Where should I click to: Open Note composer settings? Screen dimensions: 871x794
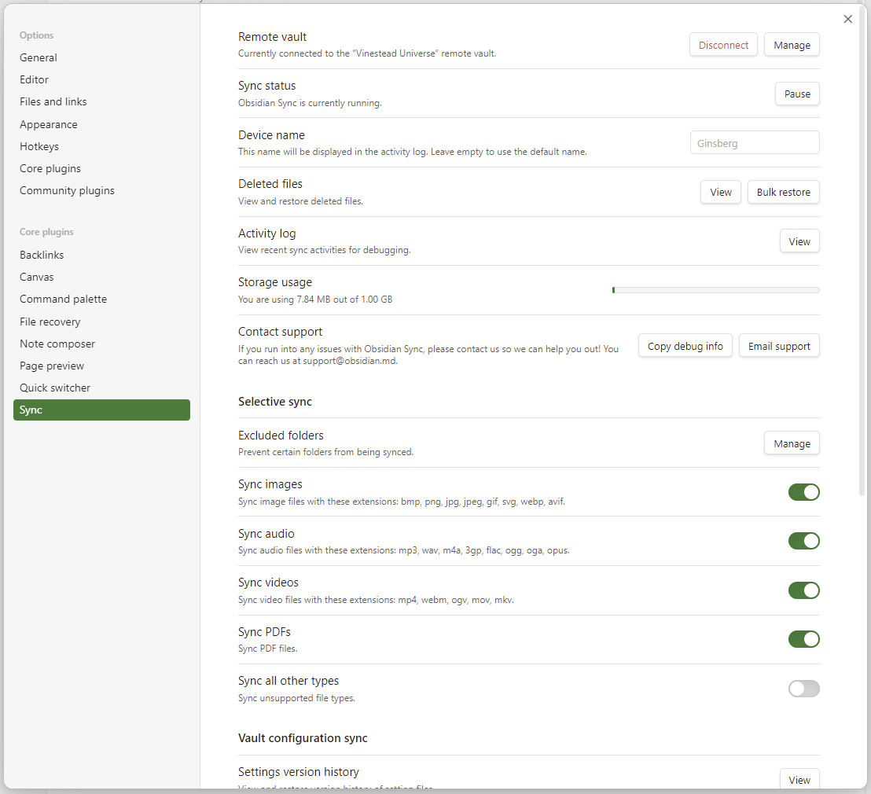point(101,344)
